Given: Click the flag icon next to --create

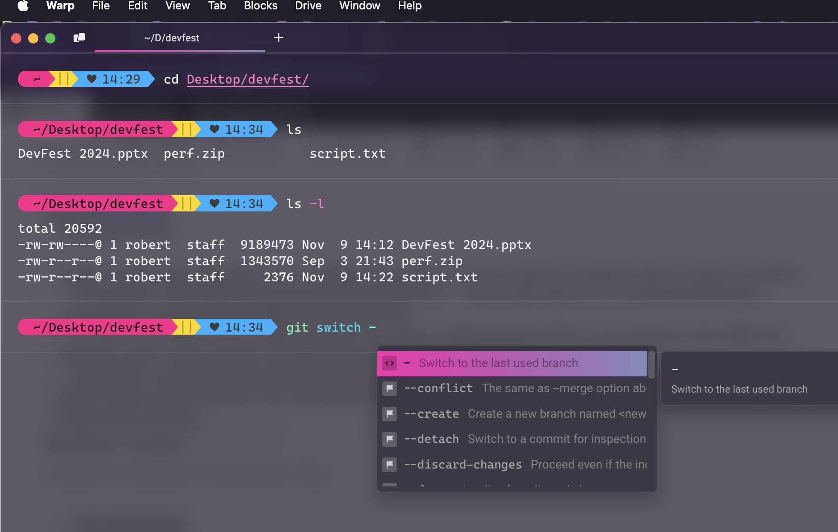Looking at the screenshot, I should [390, 414].
